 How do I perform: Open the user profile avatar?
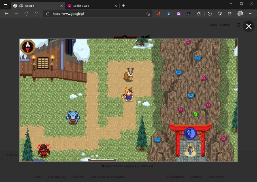(240, 14)
